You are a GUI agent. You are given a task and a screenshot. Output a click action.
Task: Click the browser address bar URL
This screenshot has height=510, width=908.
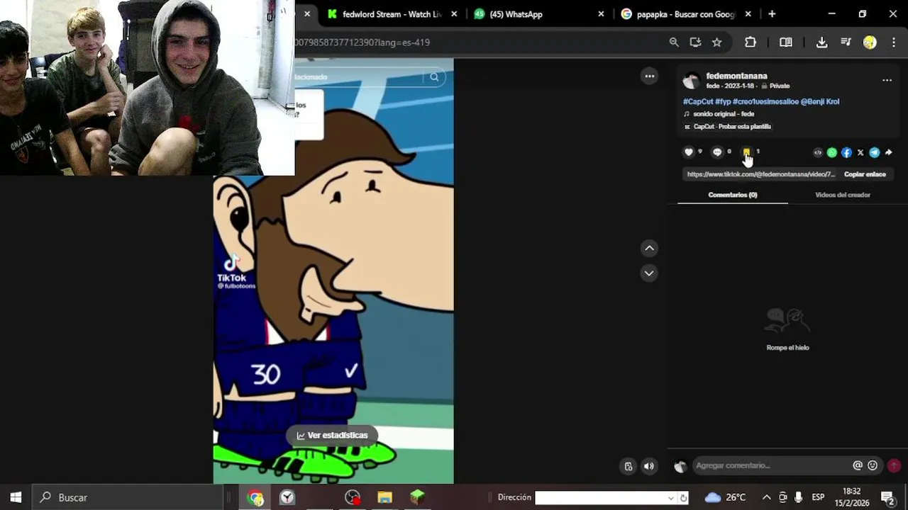pos(362,42)
